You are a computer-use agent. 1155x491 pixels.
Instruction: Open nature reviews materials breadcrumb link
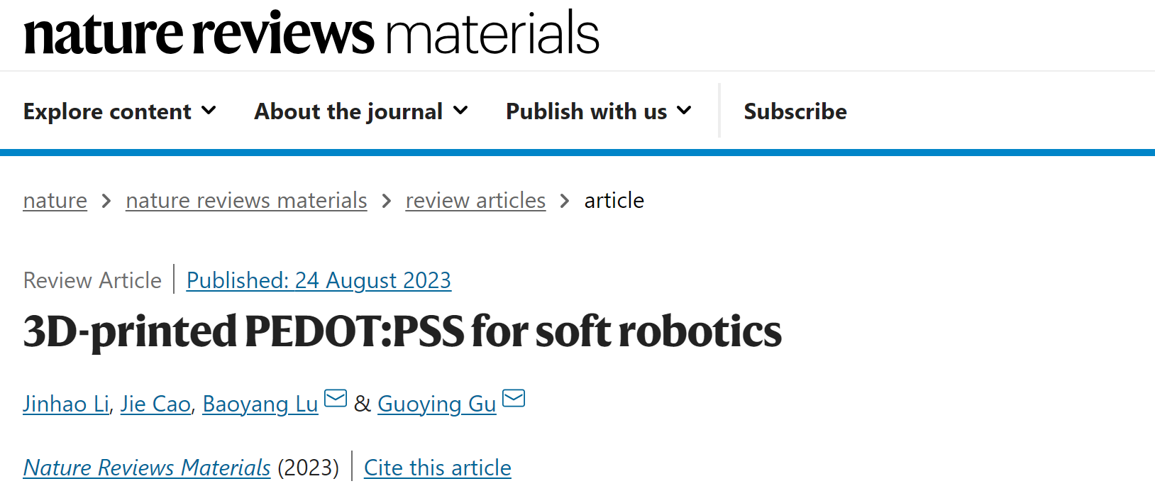tap(246, 201)
